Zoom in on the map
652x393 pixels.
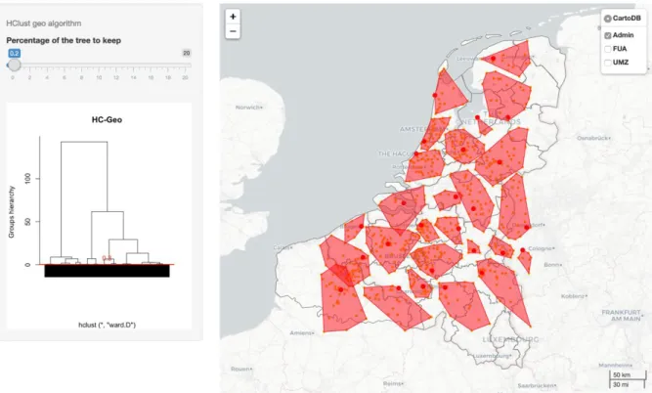click(x=233, y=17)
